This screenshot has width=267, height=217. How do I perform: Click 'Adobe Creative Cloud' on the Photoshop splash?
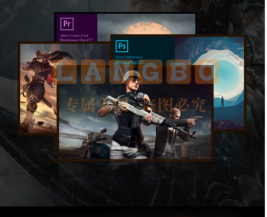(x=129, y=57)
